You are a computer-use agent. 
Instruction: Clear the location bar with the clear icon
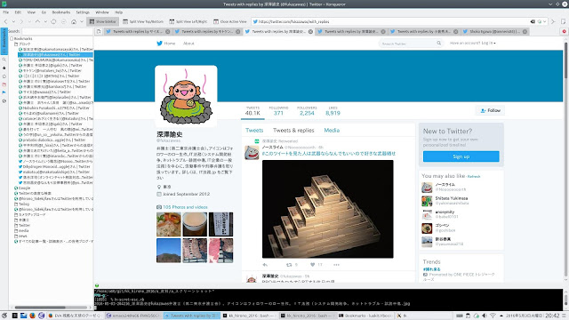coord(533,21)
